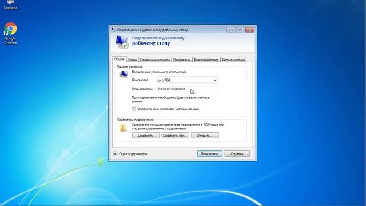Image resolution: width=366 pixels, height=206 pixels.
Task: Click the Remote Desktop title bar icon
Action: click(113, 30)
